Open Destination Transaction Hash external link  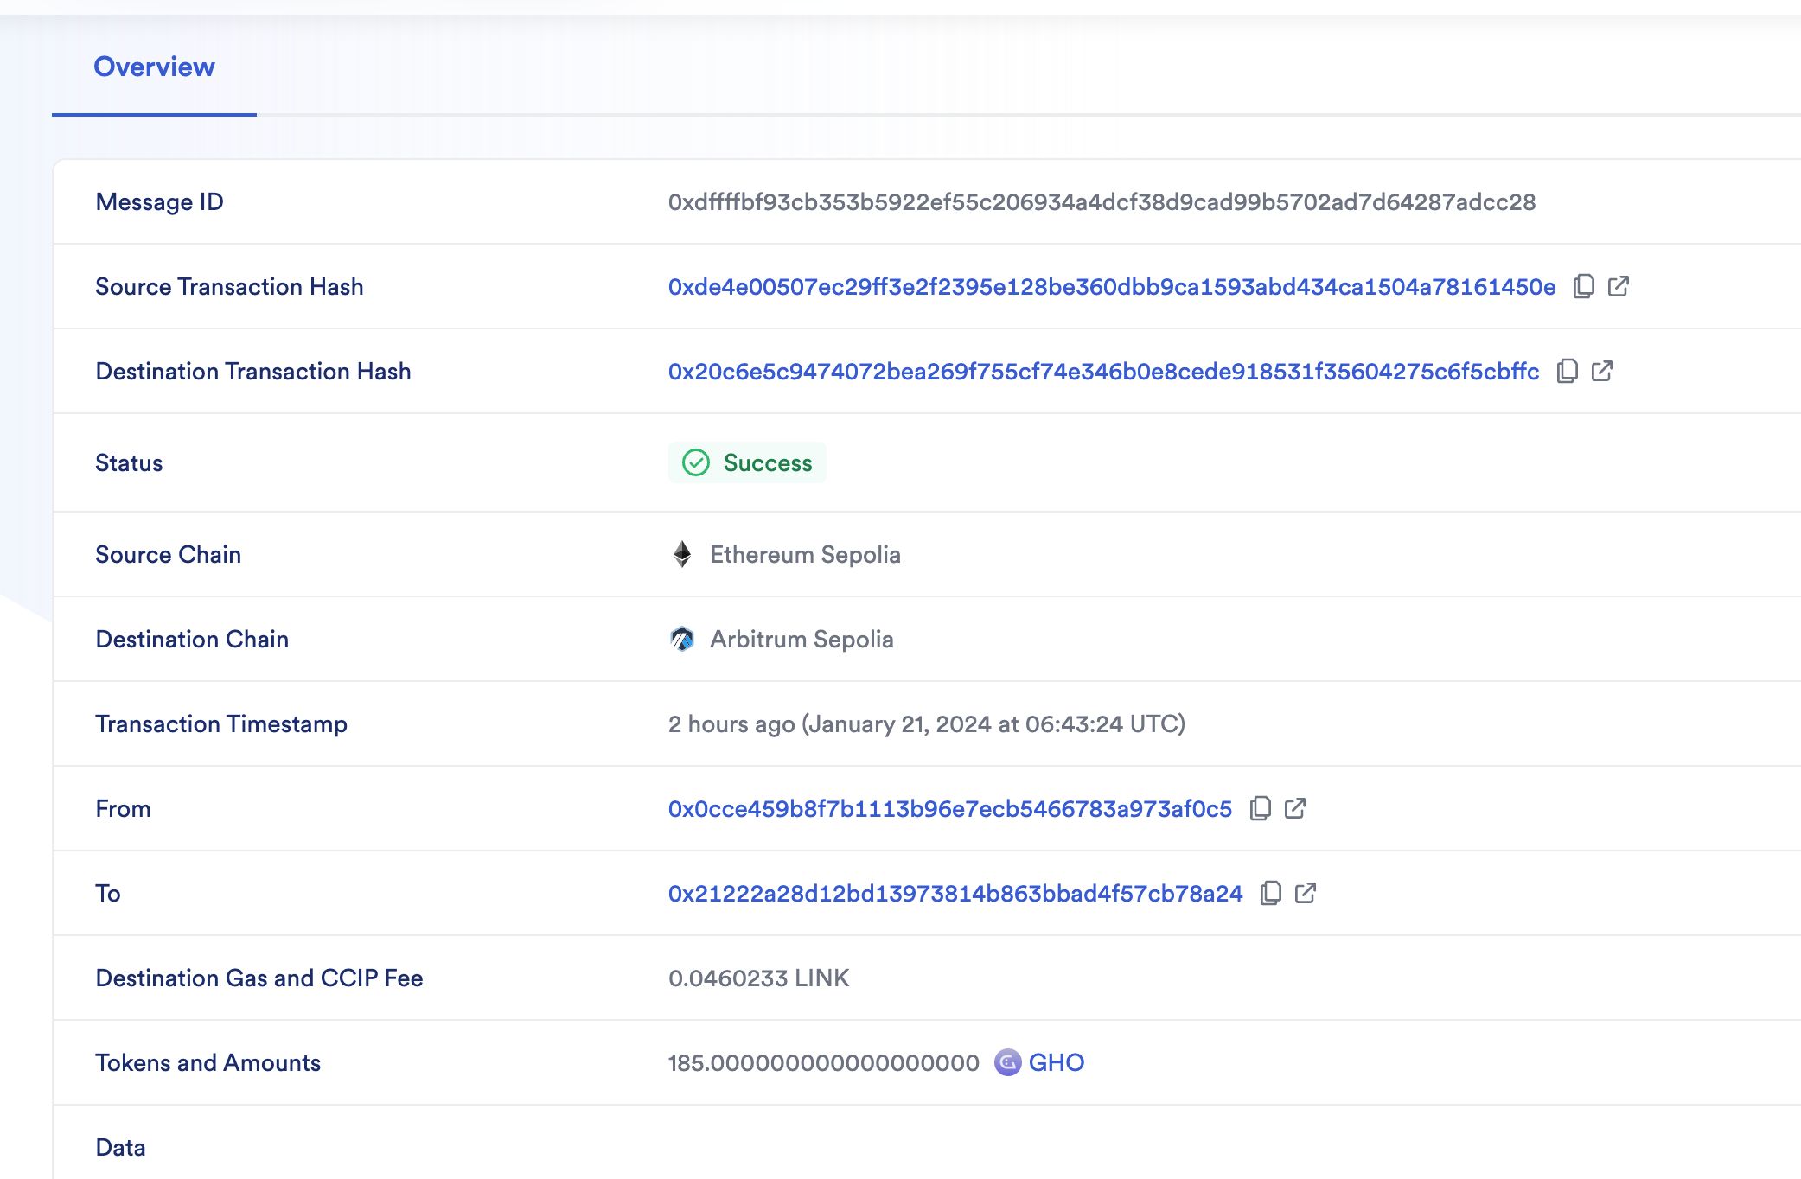[x=1602, y=371]
